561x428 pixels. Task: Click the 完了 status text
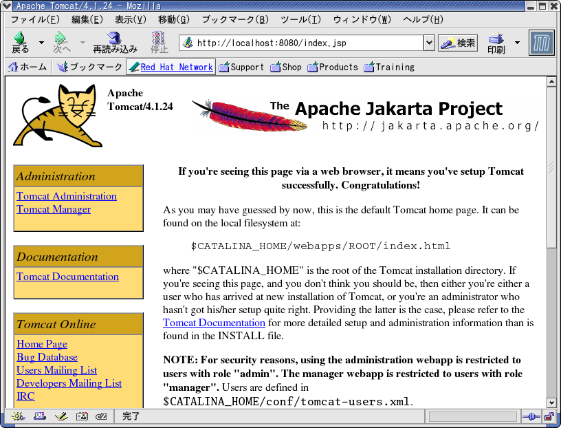131,416
